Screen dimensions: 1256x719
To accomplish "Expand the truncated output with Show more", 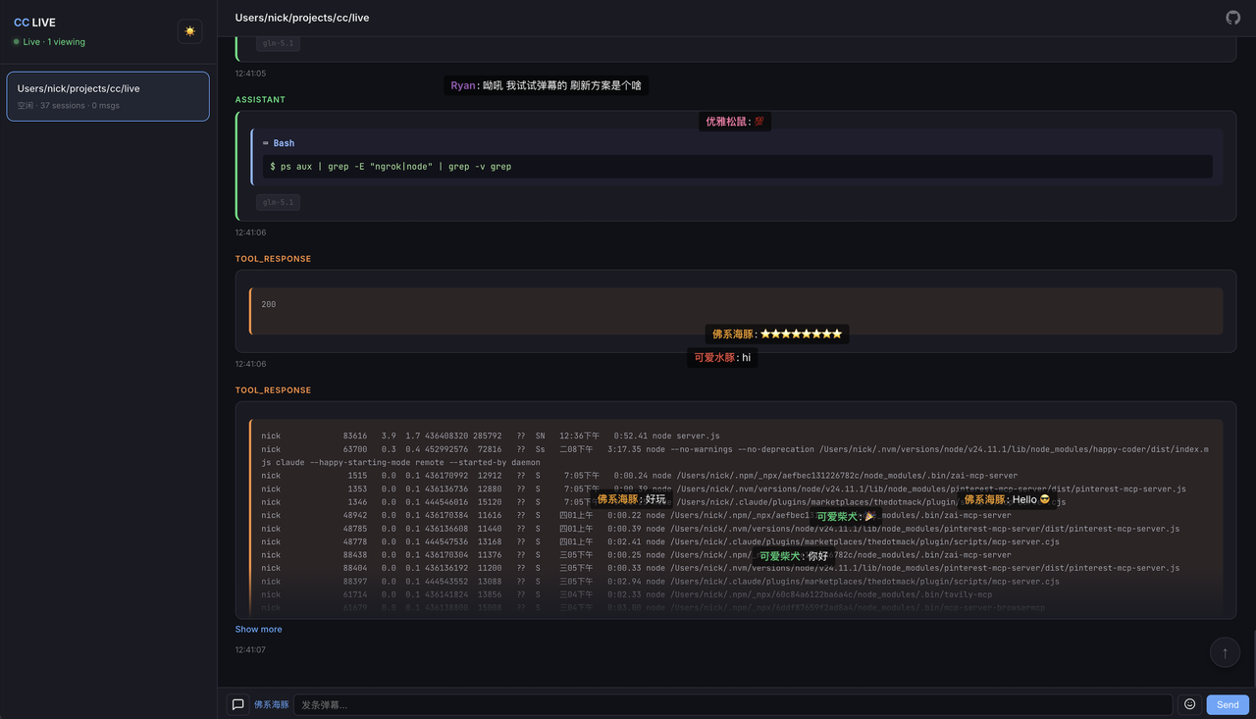I will (258, 629).
